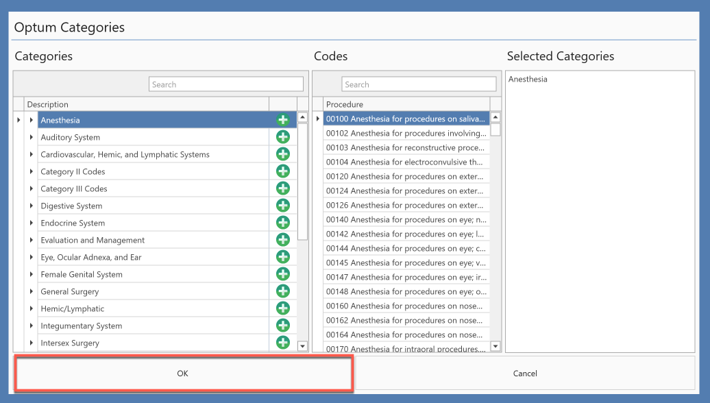Select code 00102 Anesthesia procedure row
The height and width of the screenshot is (403, 710).
pyautogui.click(x=406, y=133)
